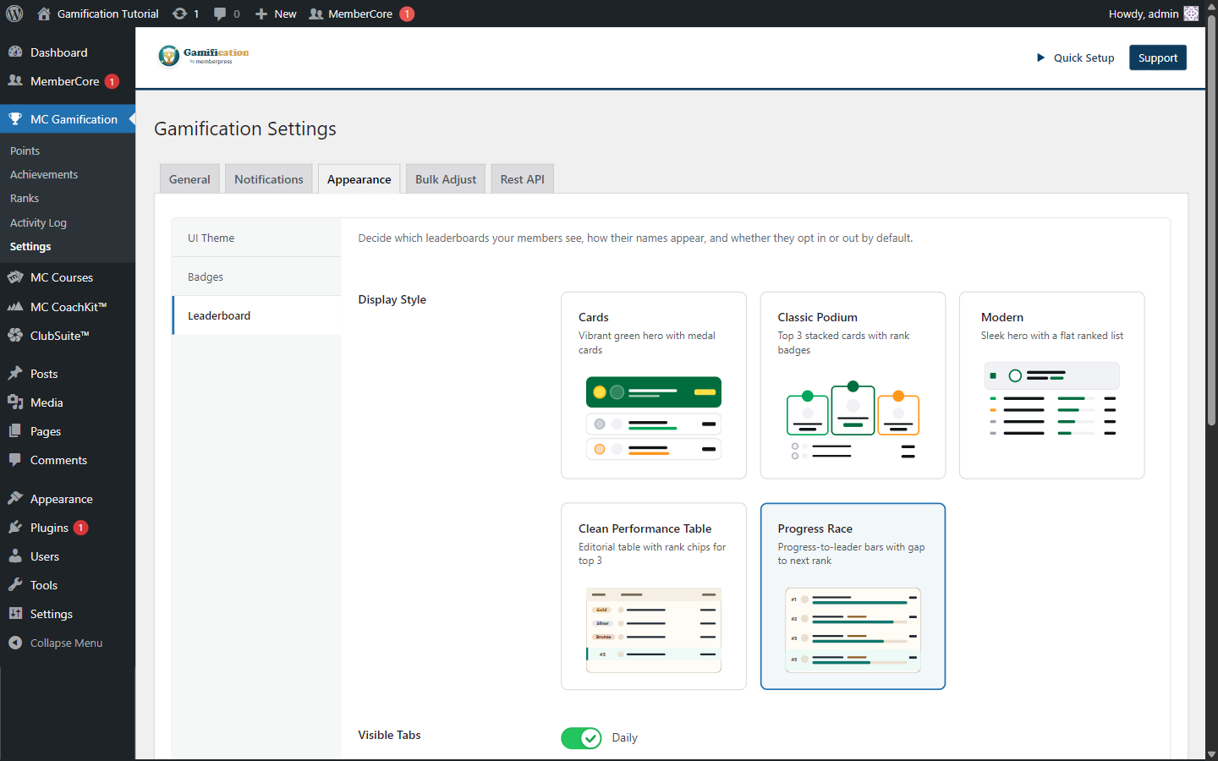Open the Points submenu link
The width and height of the screenshot is (1218, 761).
pos(25,151)
